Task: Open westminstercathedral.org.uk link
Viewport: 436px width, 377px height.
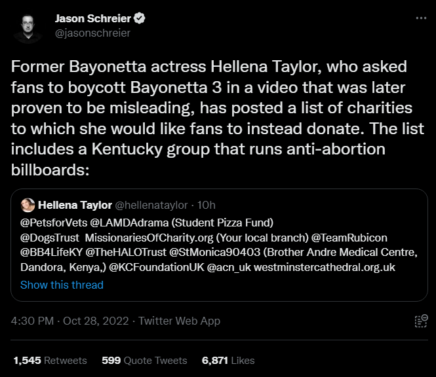Action: (x=325, y=267)
